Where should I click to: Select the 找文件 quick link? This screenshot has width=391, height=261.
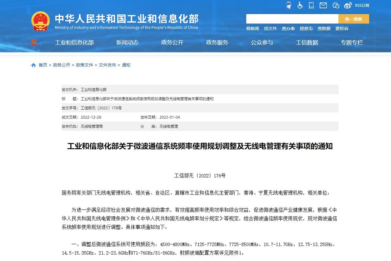[x=270, y=28]
